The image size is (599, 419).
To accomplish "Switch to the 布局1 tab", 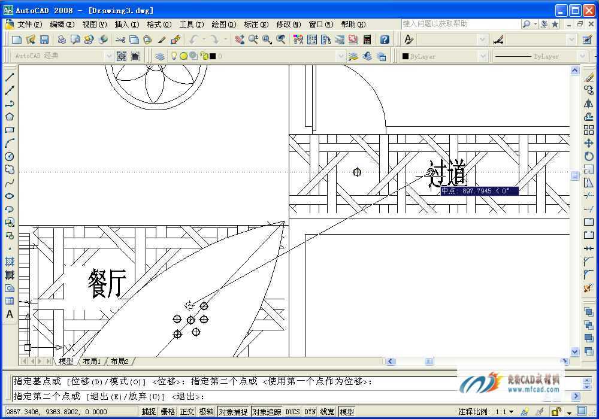I will click(x=92, y=361).
